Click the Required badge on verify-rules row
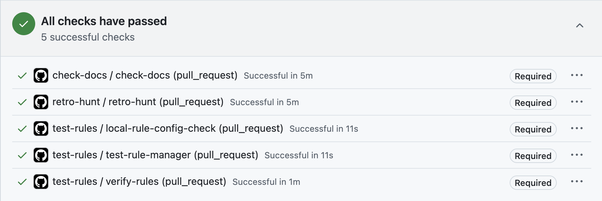This screenshot has height=201, width=602. 533,183
